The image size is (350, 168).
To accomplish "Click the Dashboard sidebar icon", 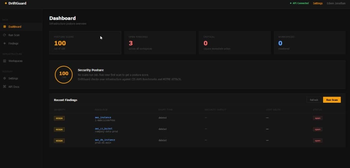I will 5,27.
